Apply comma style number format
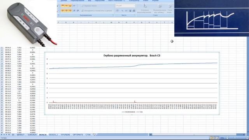The image size is (249, 140). (126, 10)
